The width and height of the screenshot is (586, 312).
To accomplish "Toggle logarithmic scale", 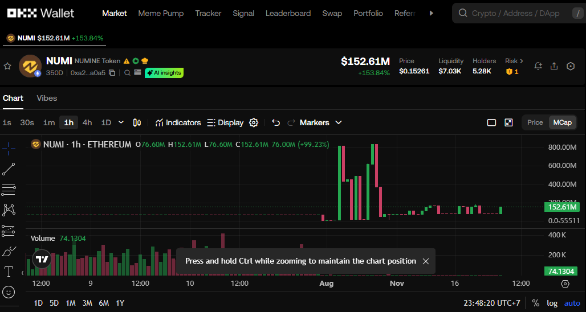I will point(552,303).
